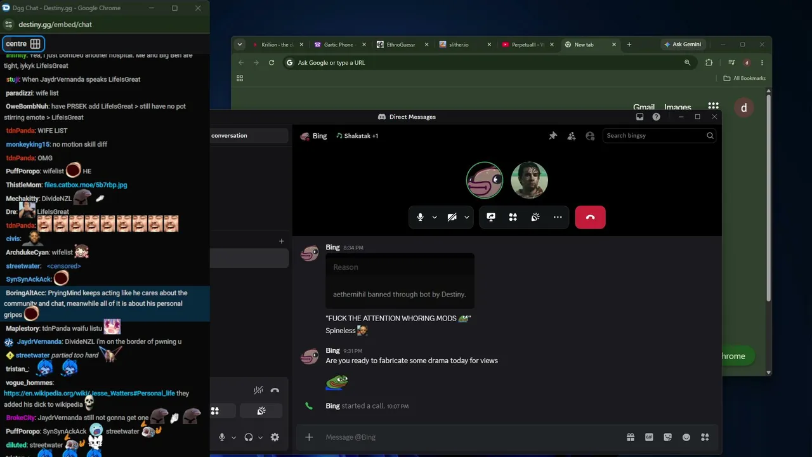This screenshot has height=457, width=812.
Task: Click the Message @Bing text box
Action: [469, 437]
